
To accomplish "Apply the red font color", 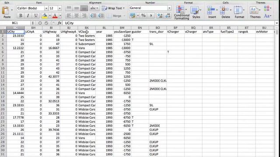I will tap(55, 16).
